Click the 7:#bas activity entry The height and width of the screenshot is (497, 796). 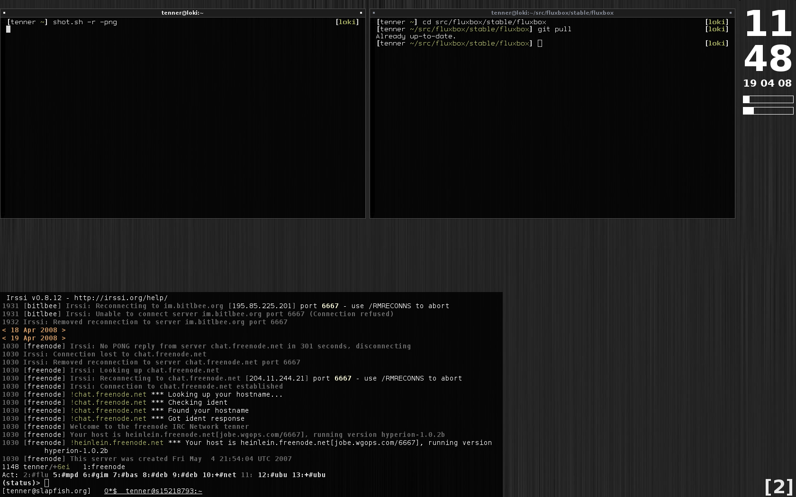125,475
